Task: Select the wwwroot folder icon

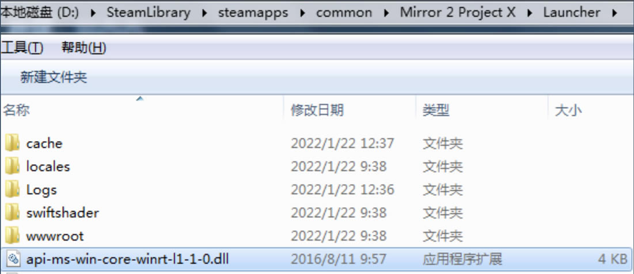Action: 12,235
